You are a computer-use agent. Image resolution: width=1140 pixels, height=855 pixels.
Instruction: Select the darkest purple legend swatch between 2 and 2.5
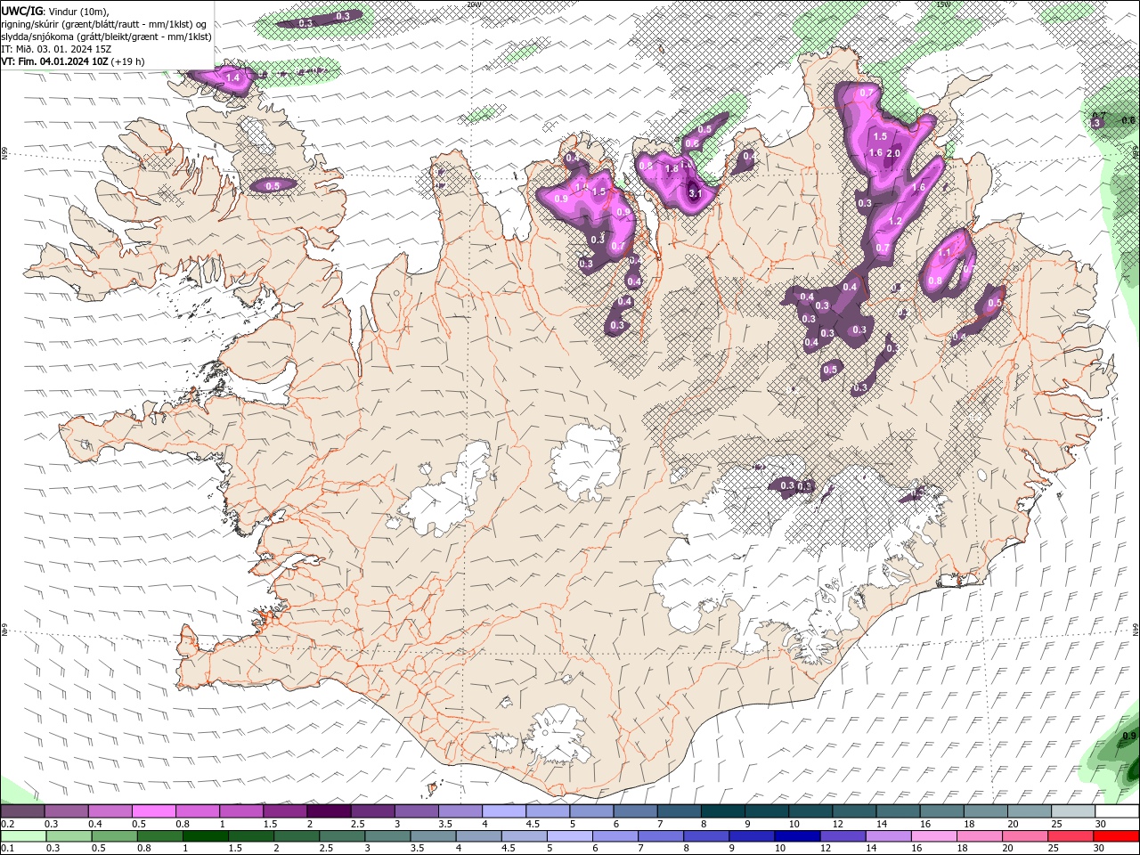330,811
